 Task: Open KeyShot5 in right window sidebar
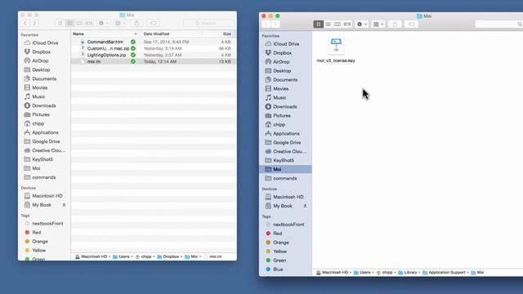pyautogui.click(x=284, y=161)
